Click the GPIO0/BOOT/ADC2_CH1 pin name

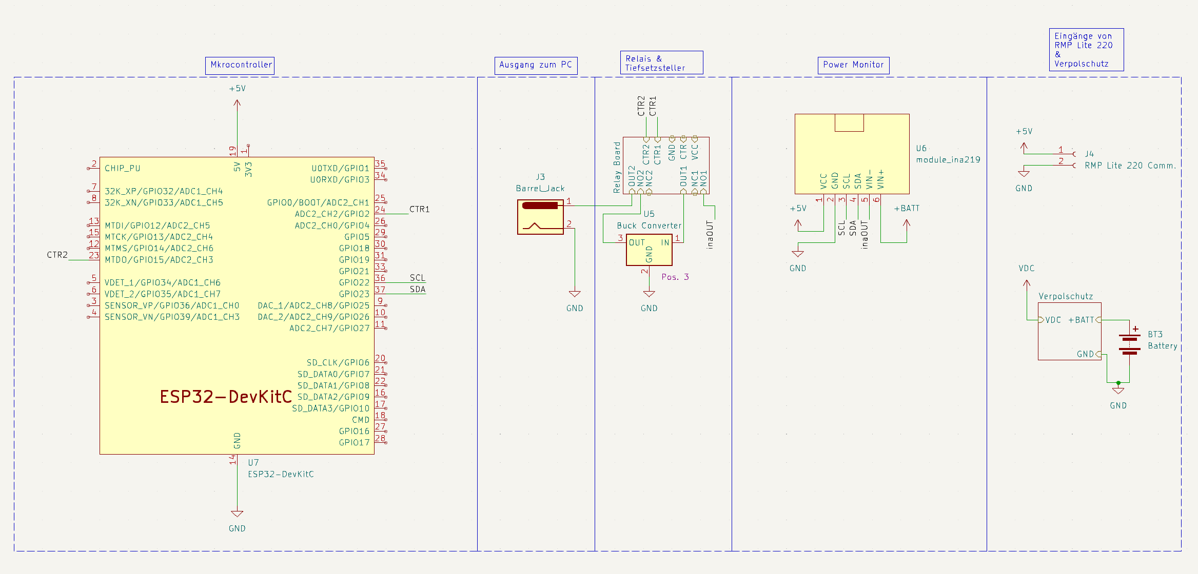[x=318, y=202]
